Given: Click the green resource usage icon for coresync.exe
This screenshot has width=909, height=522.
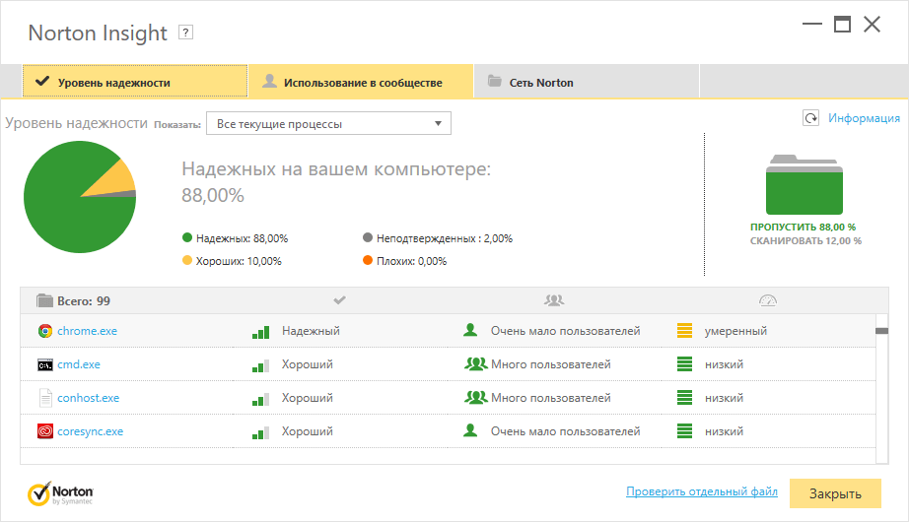Looking at the screenshot, I should point(684,431).
